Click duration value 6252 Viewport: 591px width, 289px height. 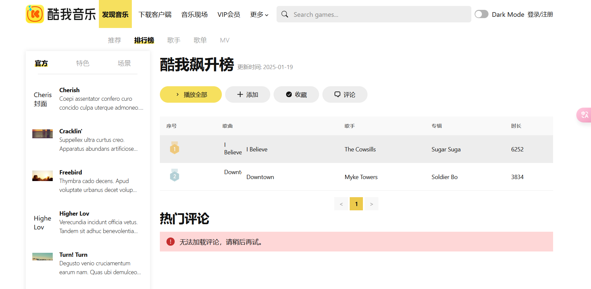[x=517, y=149]
